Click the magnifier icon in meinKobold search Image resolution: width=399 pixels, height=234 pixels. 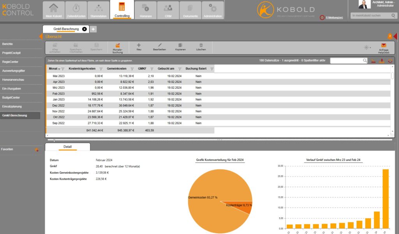394,16
